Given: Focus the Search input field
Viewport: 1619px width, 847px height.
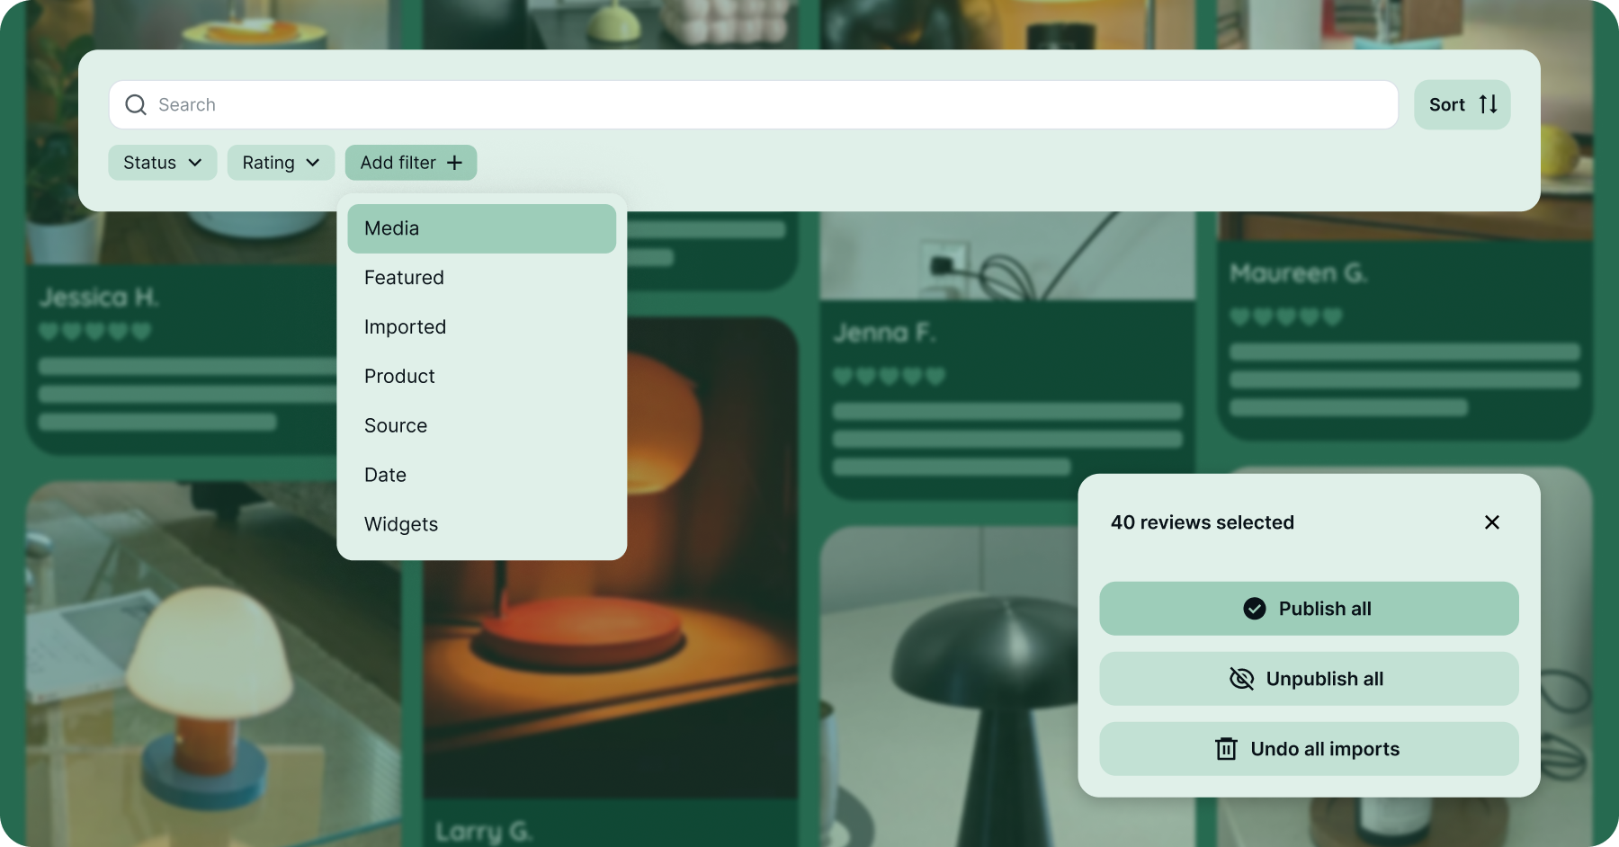Looking at the screenshot, I should pos(754,105).
